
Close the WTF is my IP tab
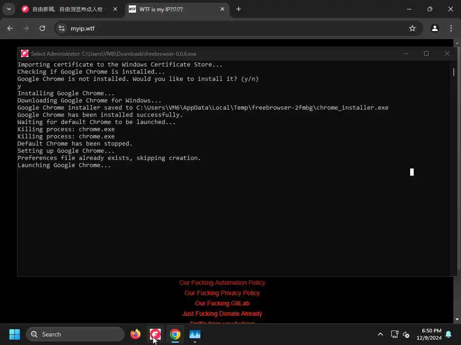point(222,9)
